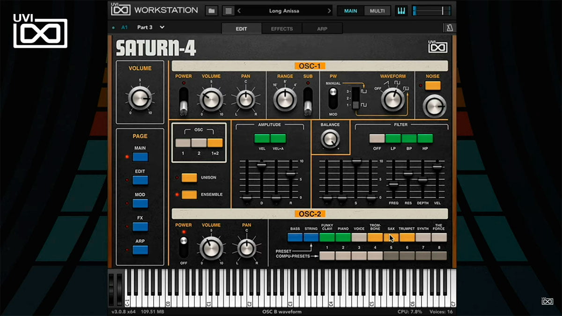
Task: Set filter type to OFF
Action: [x=377, y=138]
